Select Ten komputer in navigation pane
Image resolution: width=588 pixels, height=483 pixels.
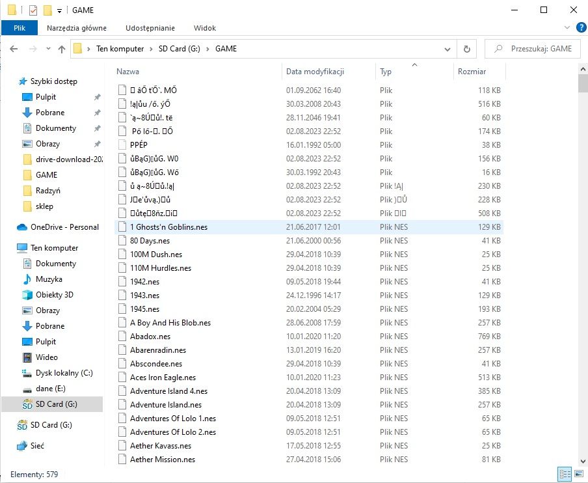[x=55, y=248]
